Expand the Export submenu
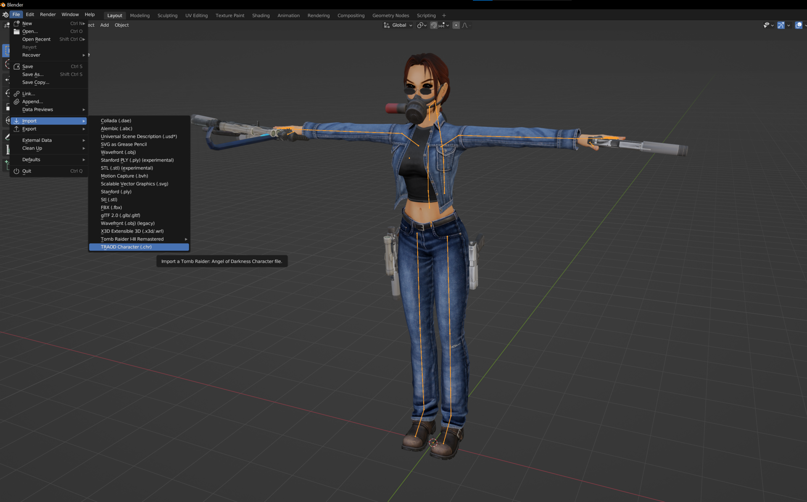807x502 pixels. [x=49, y=129]
